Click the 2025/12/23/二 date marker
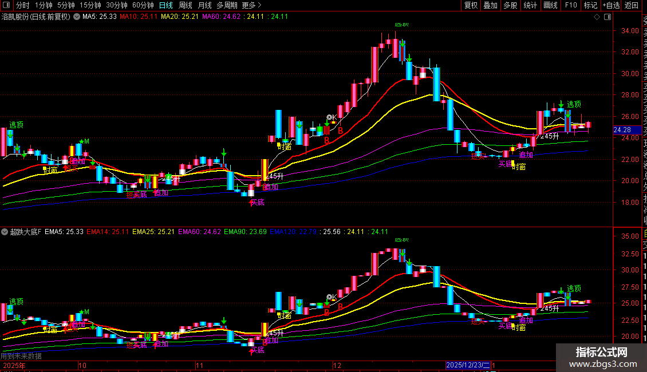The width and height of the screenshot is (647, 372). coord(468,365)
